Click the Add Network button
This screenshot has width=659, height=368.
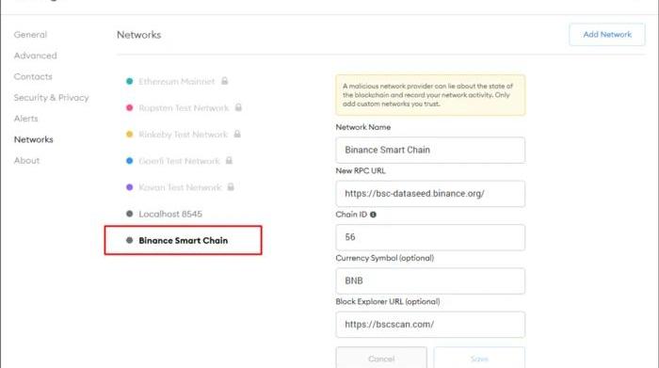[607, 35]
